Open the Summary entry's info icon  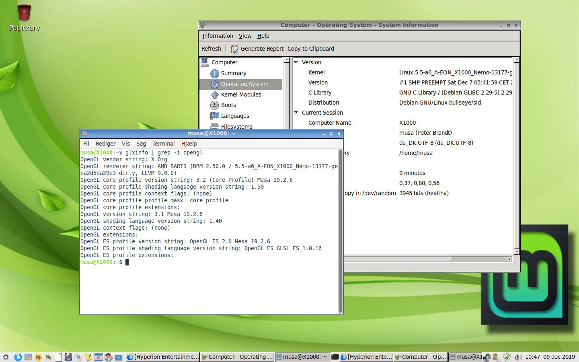215,74
